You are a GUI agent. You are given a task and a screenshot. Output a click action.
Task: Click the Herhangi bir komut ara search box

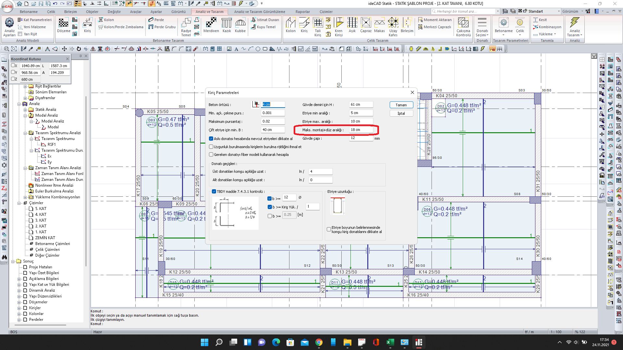pyautogui.click(x=465, y=11)
